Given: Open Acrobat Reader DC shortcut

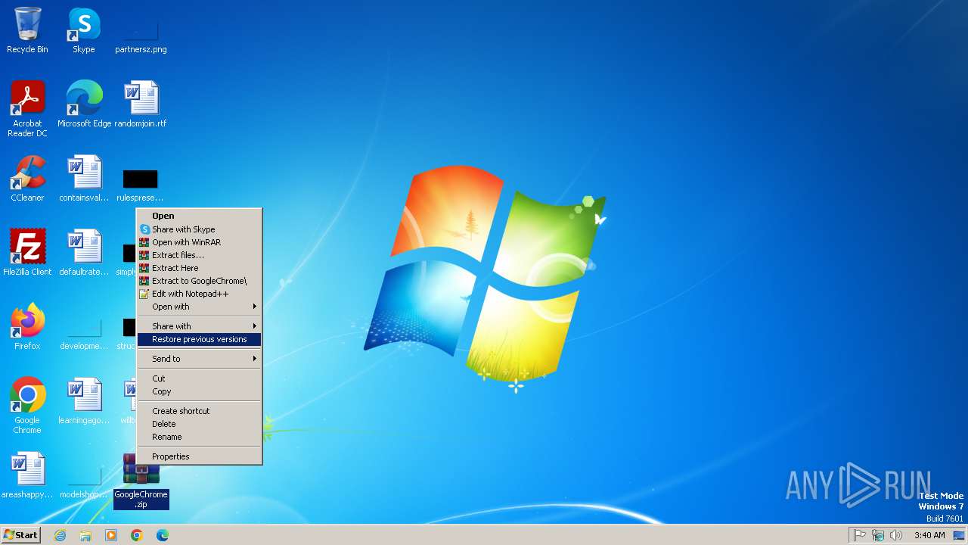Looking at the screenshot, I should (28, 109).
